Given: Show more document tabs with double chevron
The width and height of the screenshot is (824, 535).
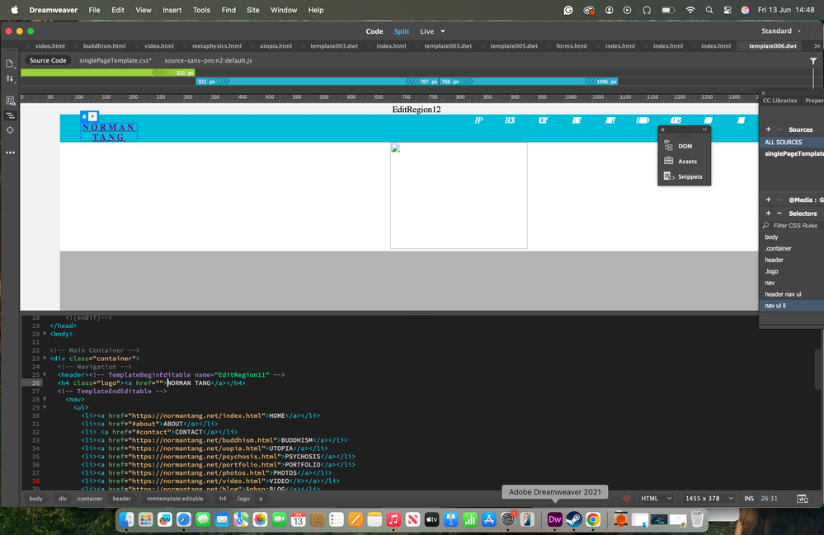Looking at the screenshot, I should point(817,46).
